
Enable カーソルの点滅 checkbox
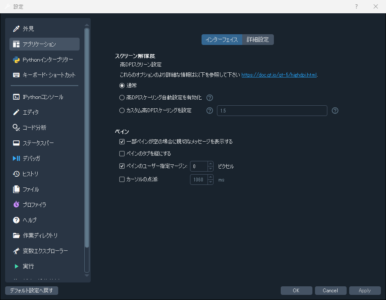pyautogui.click(x=122, y=179)
